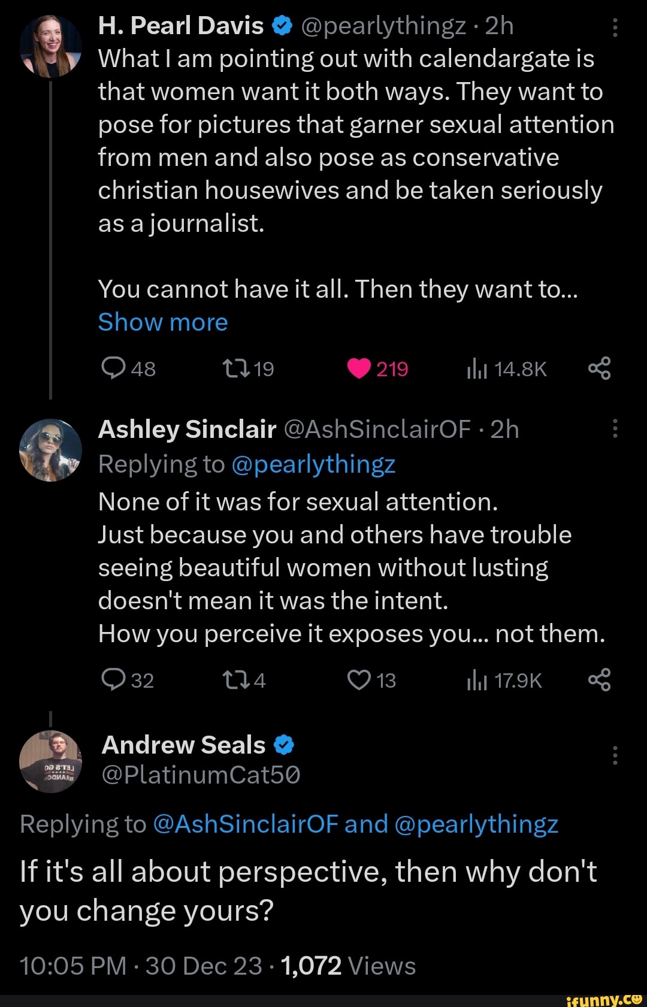The height and width of the screenshot is (1007, 647).
Task: Open more options on Andrew Seals's tweet
Action: click(x=615, y=755)
